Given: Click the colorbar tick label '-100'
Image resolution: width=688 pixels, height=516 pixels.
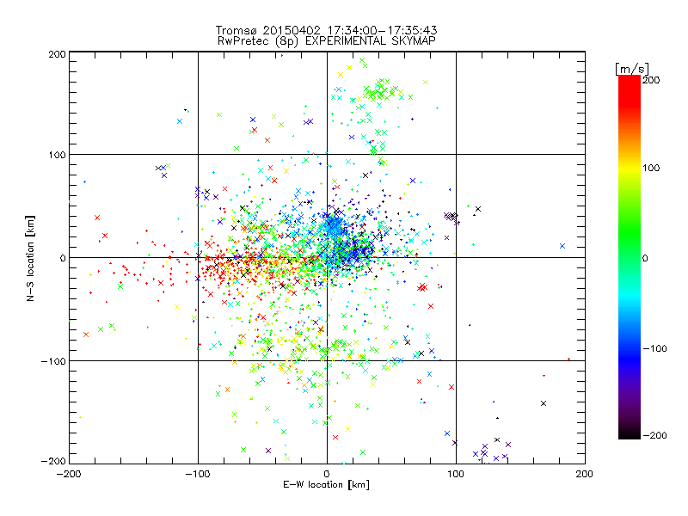Looking at the screenshot, I should tap(654, 349).
